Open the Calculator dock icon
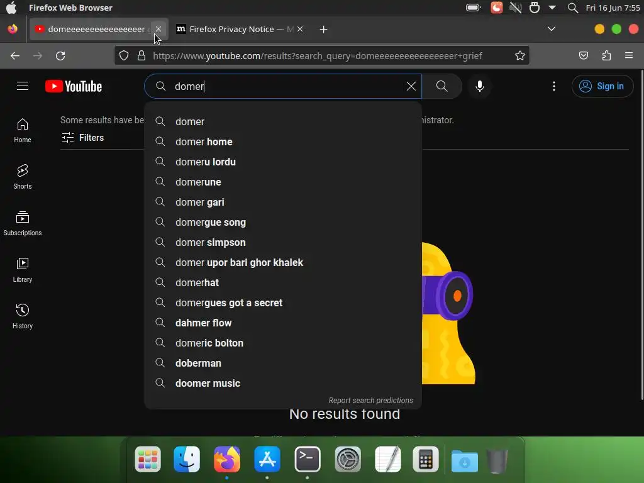The image size is (644, 483). point(426,459)
